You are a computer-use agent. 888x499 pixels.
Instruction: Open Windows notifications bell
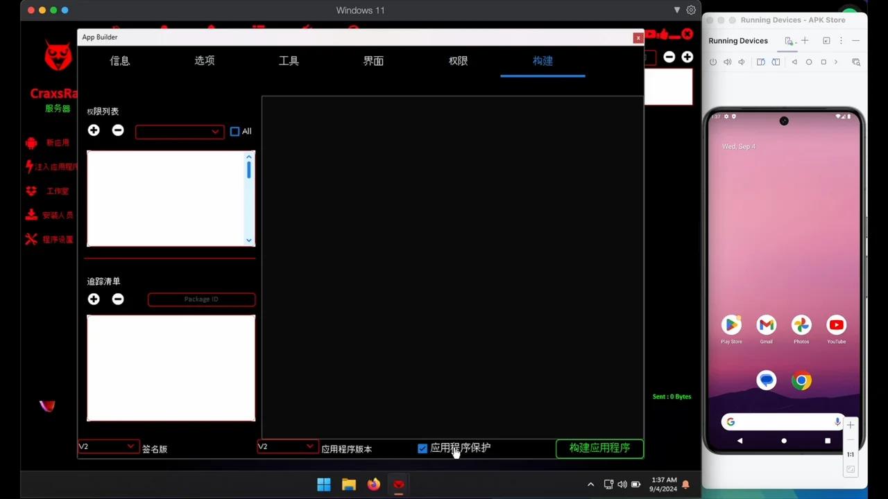pyautogui.click(x=686, y=484)
